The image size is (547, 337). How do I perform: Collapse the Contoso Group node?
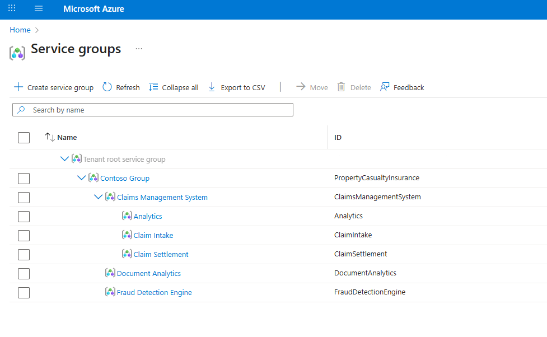click(x=82, y=178)
